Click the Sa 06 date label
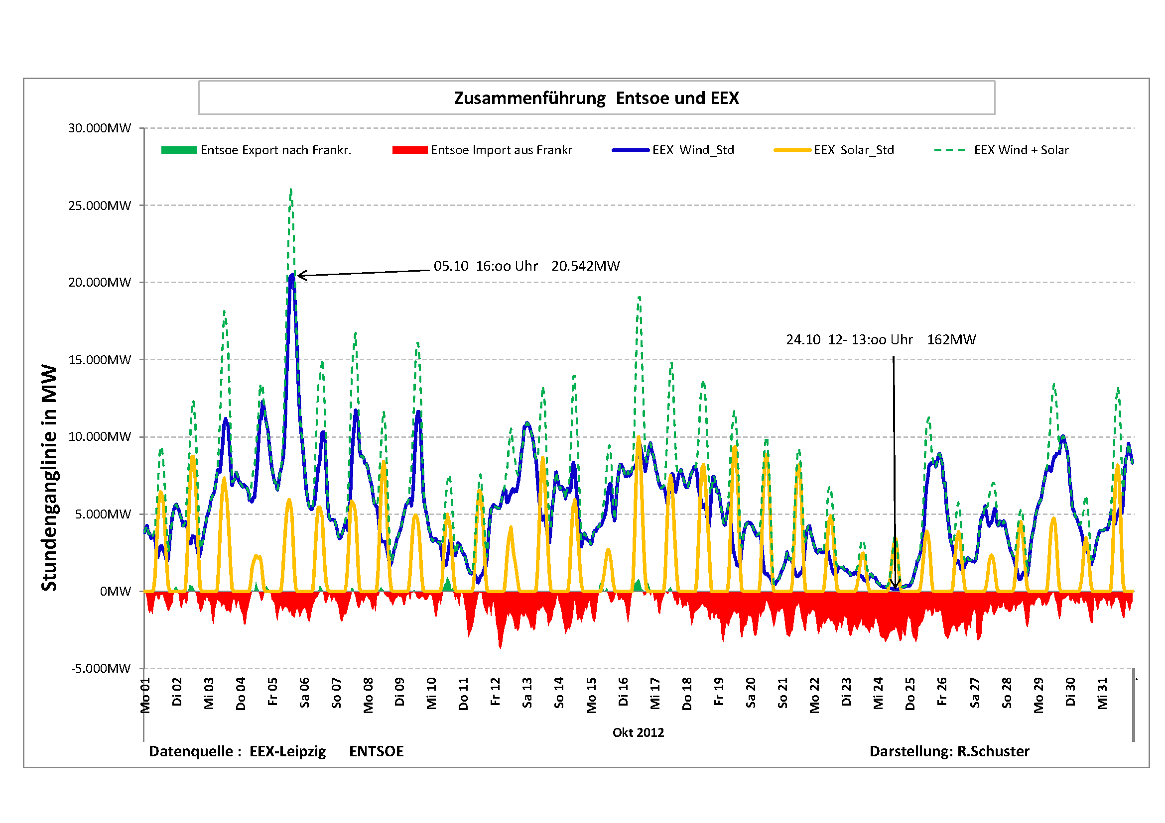Viewport: 1165px width, 823px height. tap(304, 692)
